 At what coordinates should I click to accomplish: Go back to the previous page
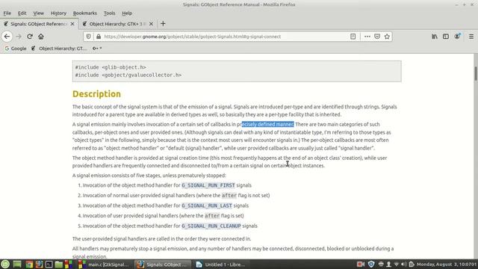pos(7,37)
